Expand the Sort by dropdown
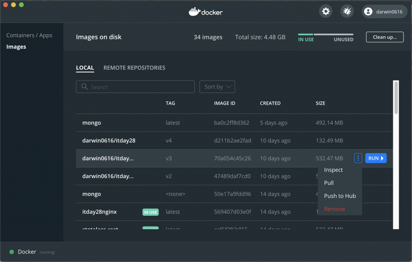The height and width of the screenshot is (262, 412). pyautogui.click(x=217, y=87)
